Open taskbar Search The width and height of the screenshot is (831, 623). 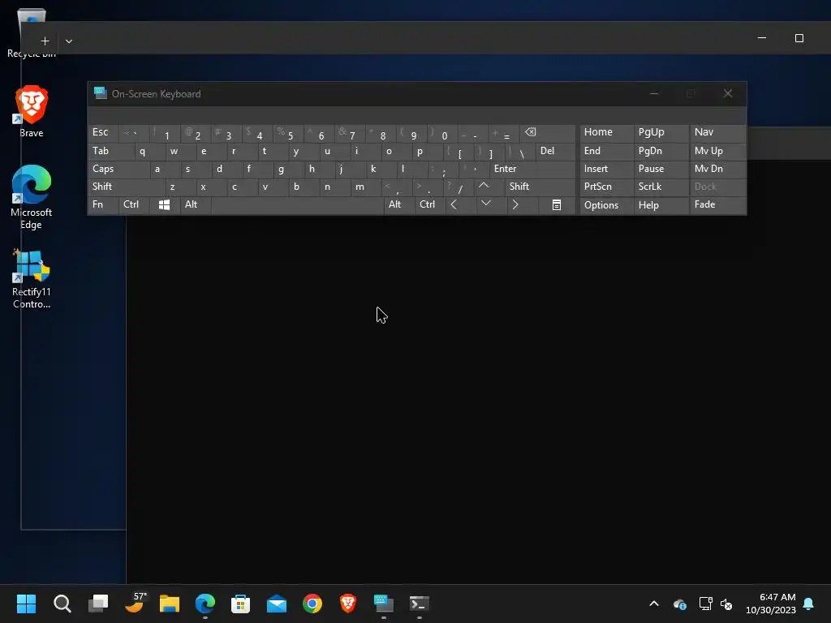(x=62, y=604)
